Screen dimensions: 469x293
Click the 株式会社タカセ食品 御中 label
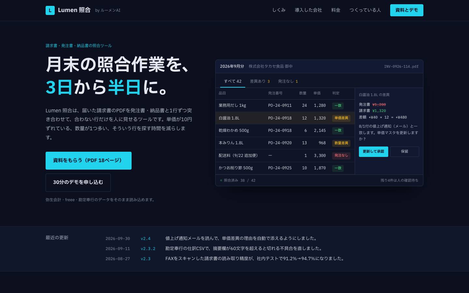coord(271,66)
